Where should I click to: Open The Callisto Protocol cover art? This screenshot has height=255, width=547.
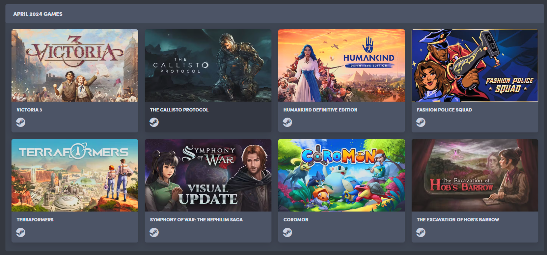[x=208, y=65]
